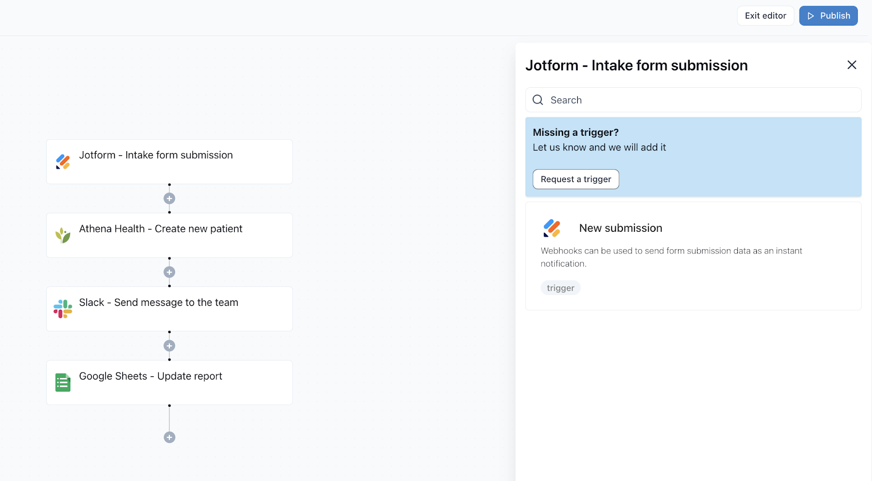Click the Let us know and we will add it text
This screenshot has width=872, height=481.
click(x=599, y=147)
